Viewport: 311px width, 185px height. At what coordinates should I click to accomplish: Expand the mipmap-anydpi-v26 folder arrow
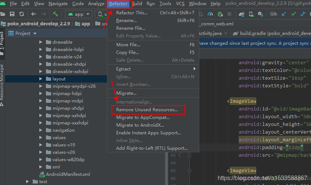click(x=41, y=86)
